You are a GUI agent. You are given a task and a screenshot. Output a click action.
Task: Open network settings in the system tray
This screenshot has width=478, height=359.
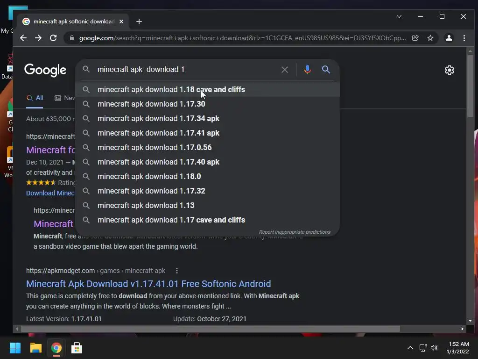click(423, 348)
